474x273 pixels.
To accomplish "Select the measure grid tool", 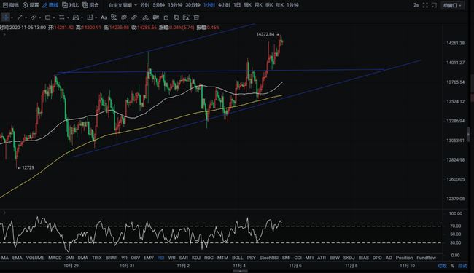I will click(90, 17).
